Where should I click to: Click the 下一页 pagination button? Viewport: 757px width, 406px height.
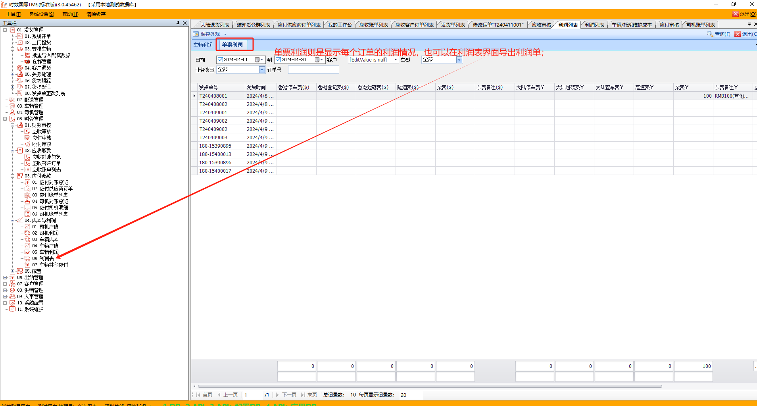(286, 395)
